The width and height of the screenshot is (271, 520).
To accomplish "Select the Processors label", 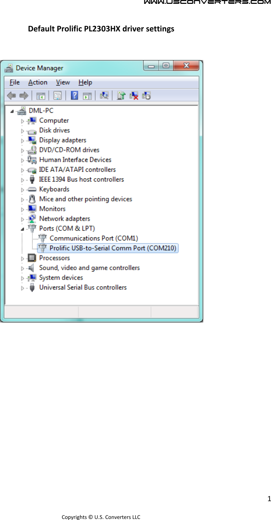I will [x=54, y=258].
